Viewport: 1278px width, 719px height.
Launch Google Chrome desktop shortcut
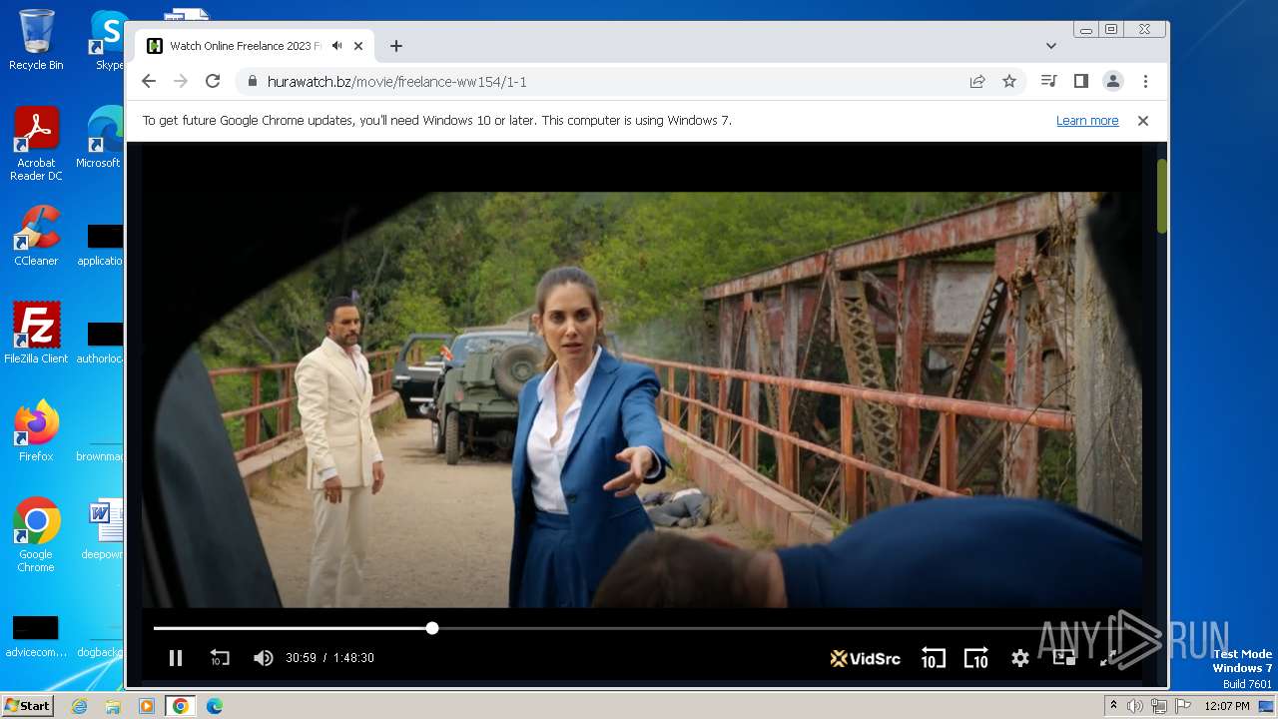(x=36, y=534)
